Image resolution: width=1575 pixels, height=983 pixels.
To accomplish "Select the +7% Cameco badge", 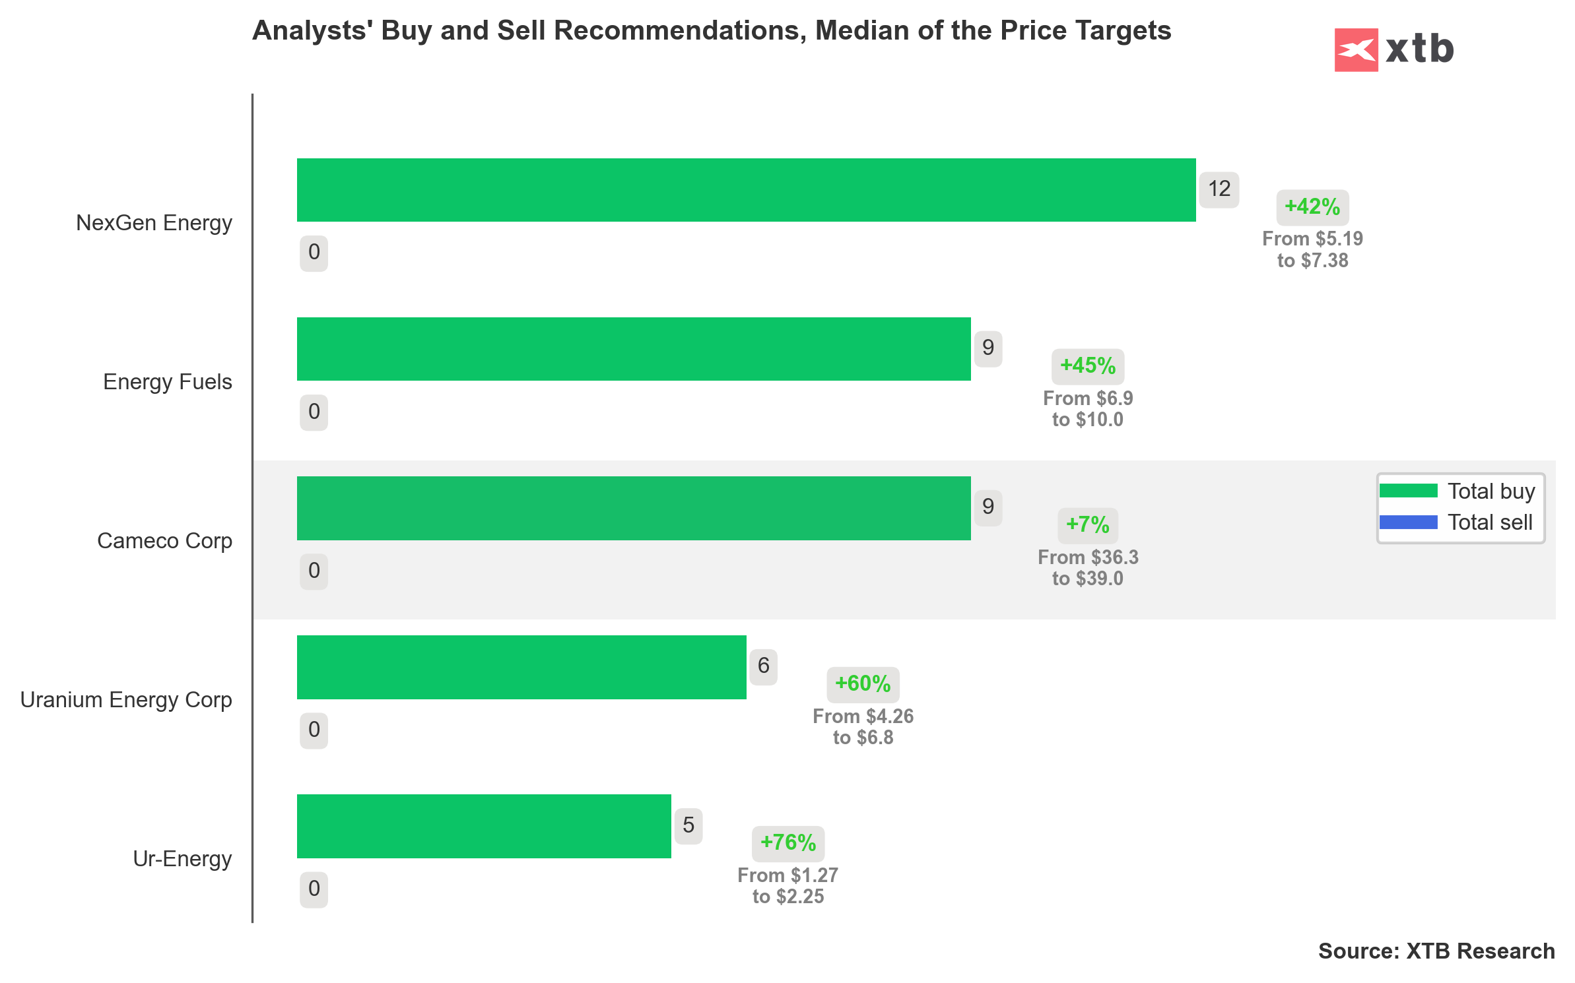I will [x=1088, y=525].
